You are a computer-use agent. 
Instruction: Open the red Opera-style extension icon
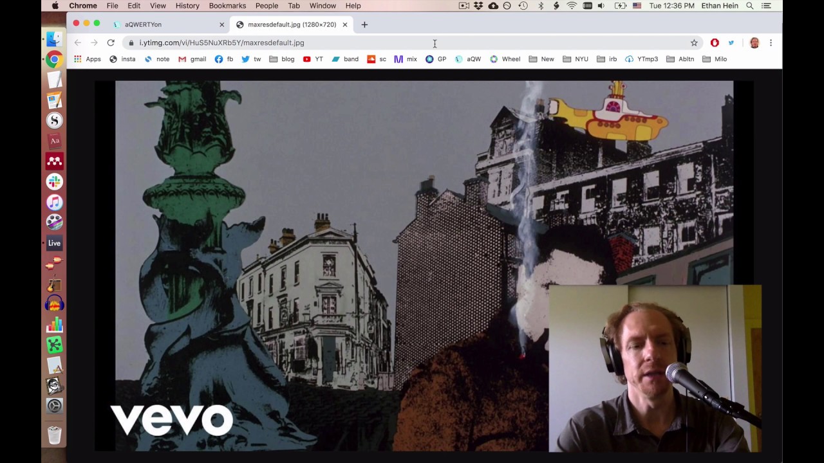coord(715,42)
